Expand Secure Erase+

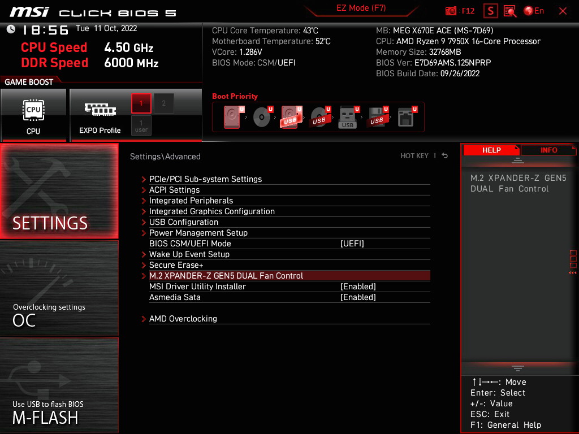(286, 265)
